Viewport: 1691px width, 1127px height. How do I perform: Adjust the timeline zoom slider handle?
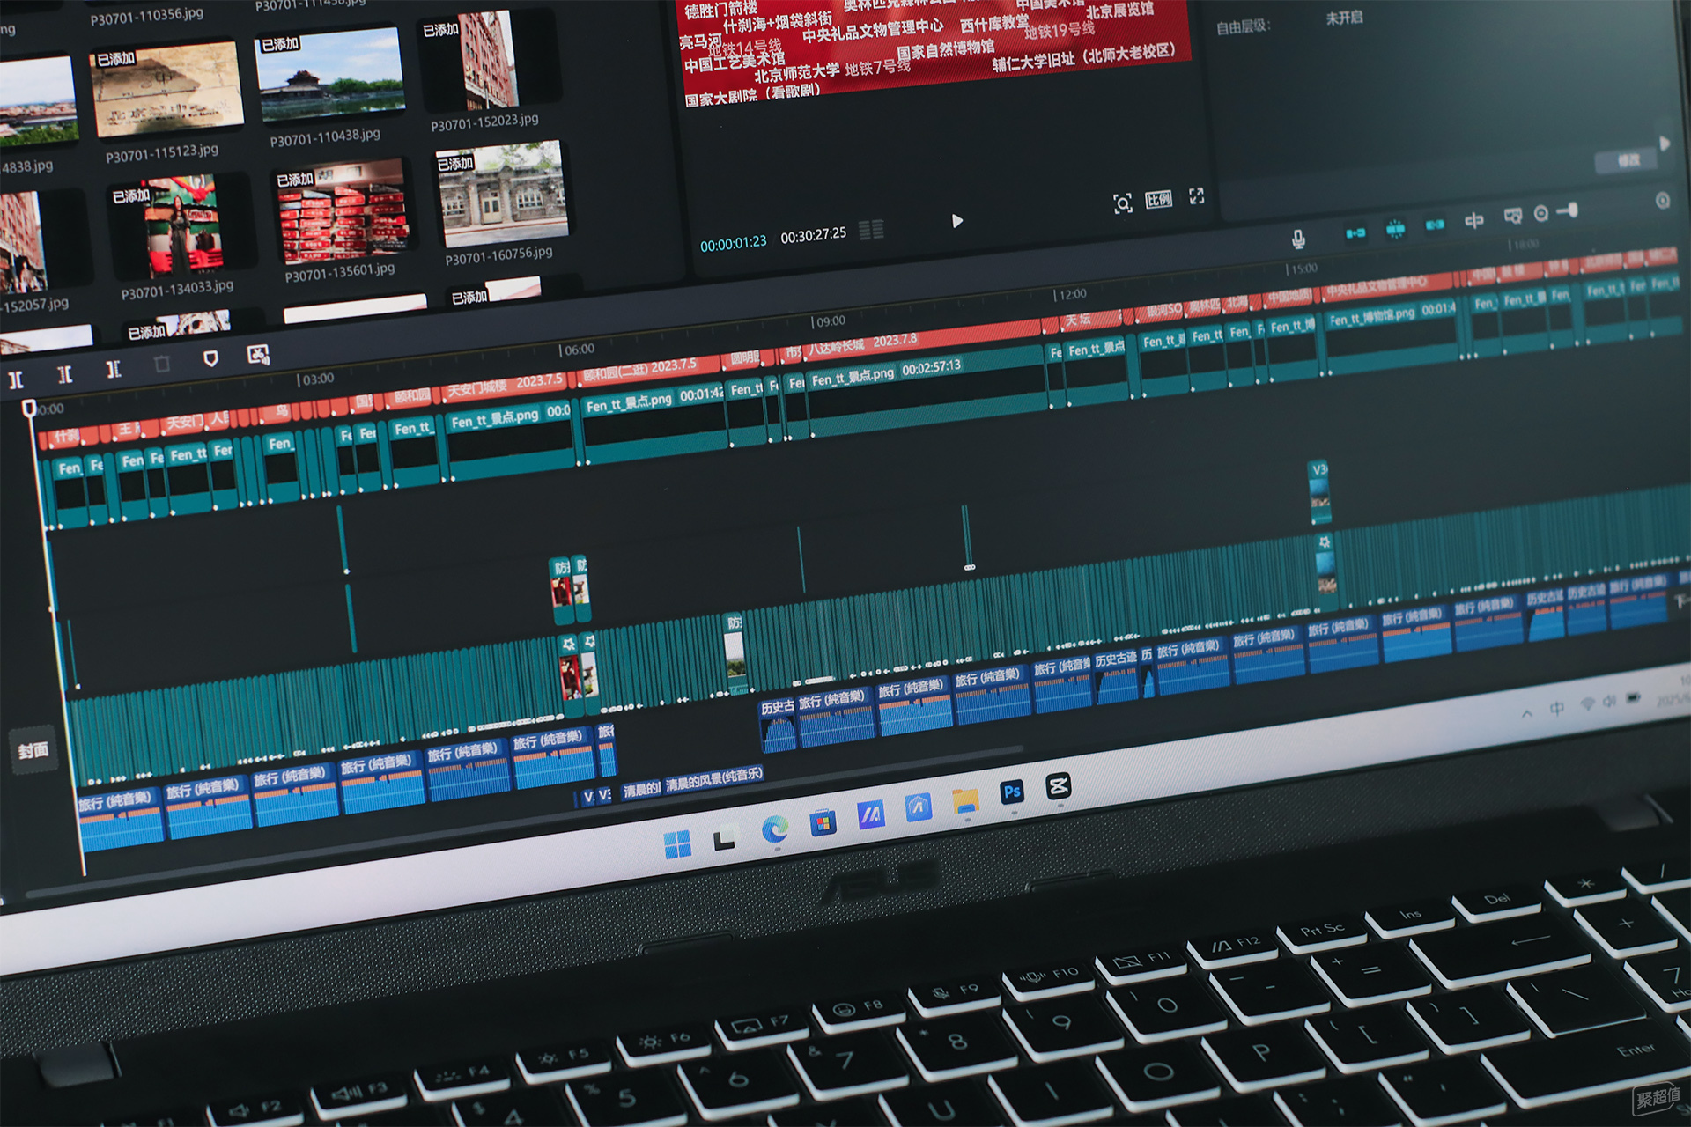1572,210
